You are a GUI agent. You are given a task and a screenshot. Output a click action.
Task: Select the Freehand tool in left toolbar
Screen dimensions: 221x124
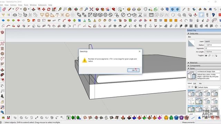(x=2, y=43)
